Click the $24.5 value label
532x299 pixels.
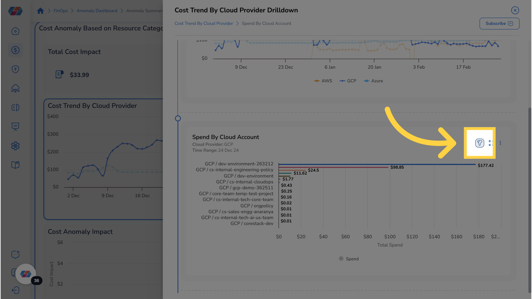click(313, 170)
